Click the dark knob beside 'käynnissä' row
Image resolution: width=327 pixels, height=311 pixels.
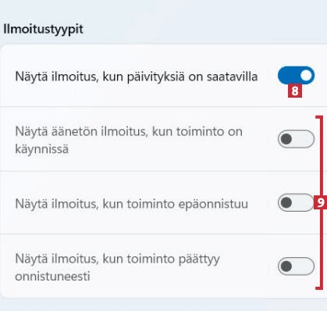tap(286, 139)
